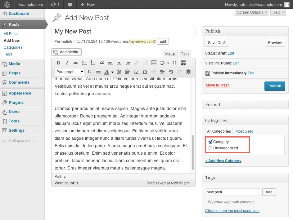
Task: Insert a blockquote
Action: point(101,63)
